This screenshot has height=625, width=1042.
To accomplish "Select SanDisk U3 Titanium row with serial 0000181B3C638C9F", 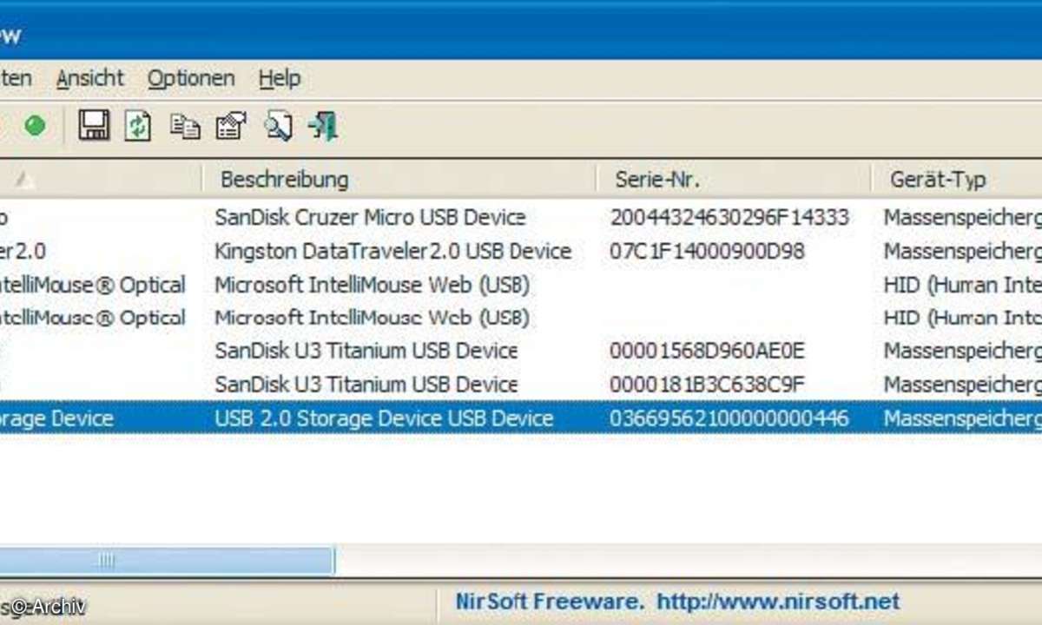I will coord(521,384).
